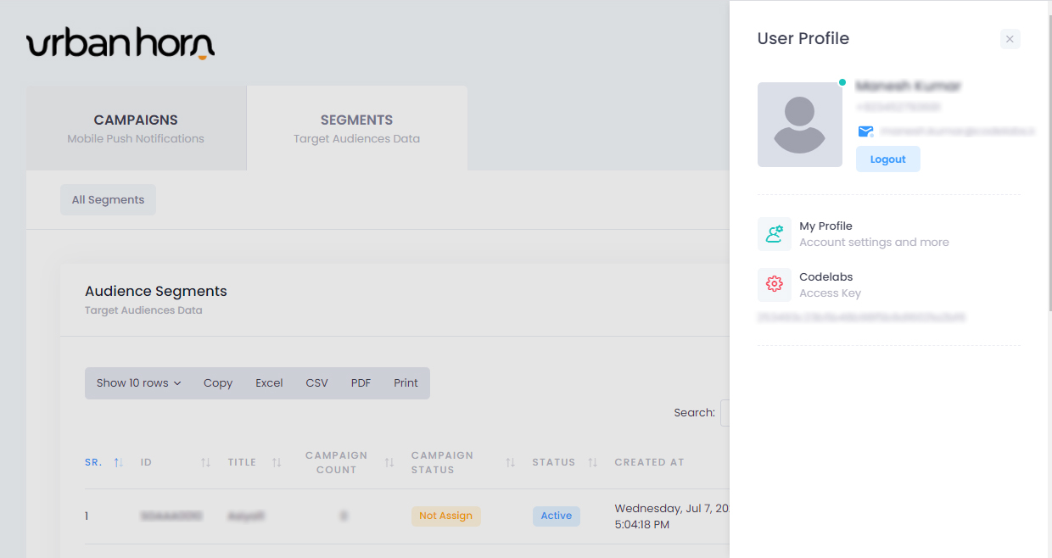Sort by SR. column arrows

pyautogui.click(x=119, y=462)
